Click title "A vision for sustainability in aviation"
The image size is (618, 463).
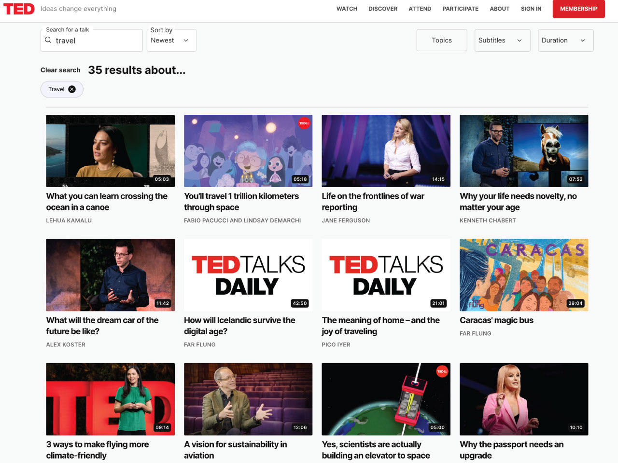point(236,450)
